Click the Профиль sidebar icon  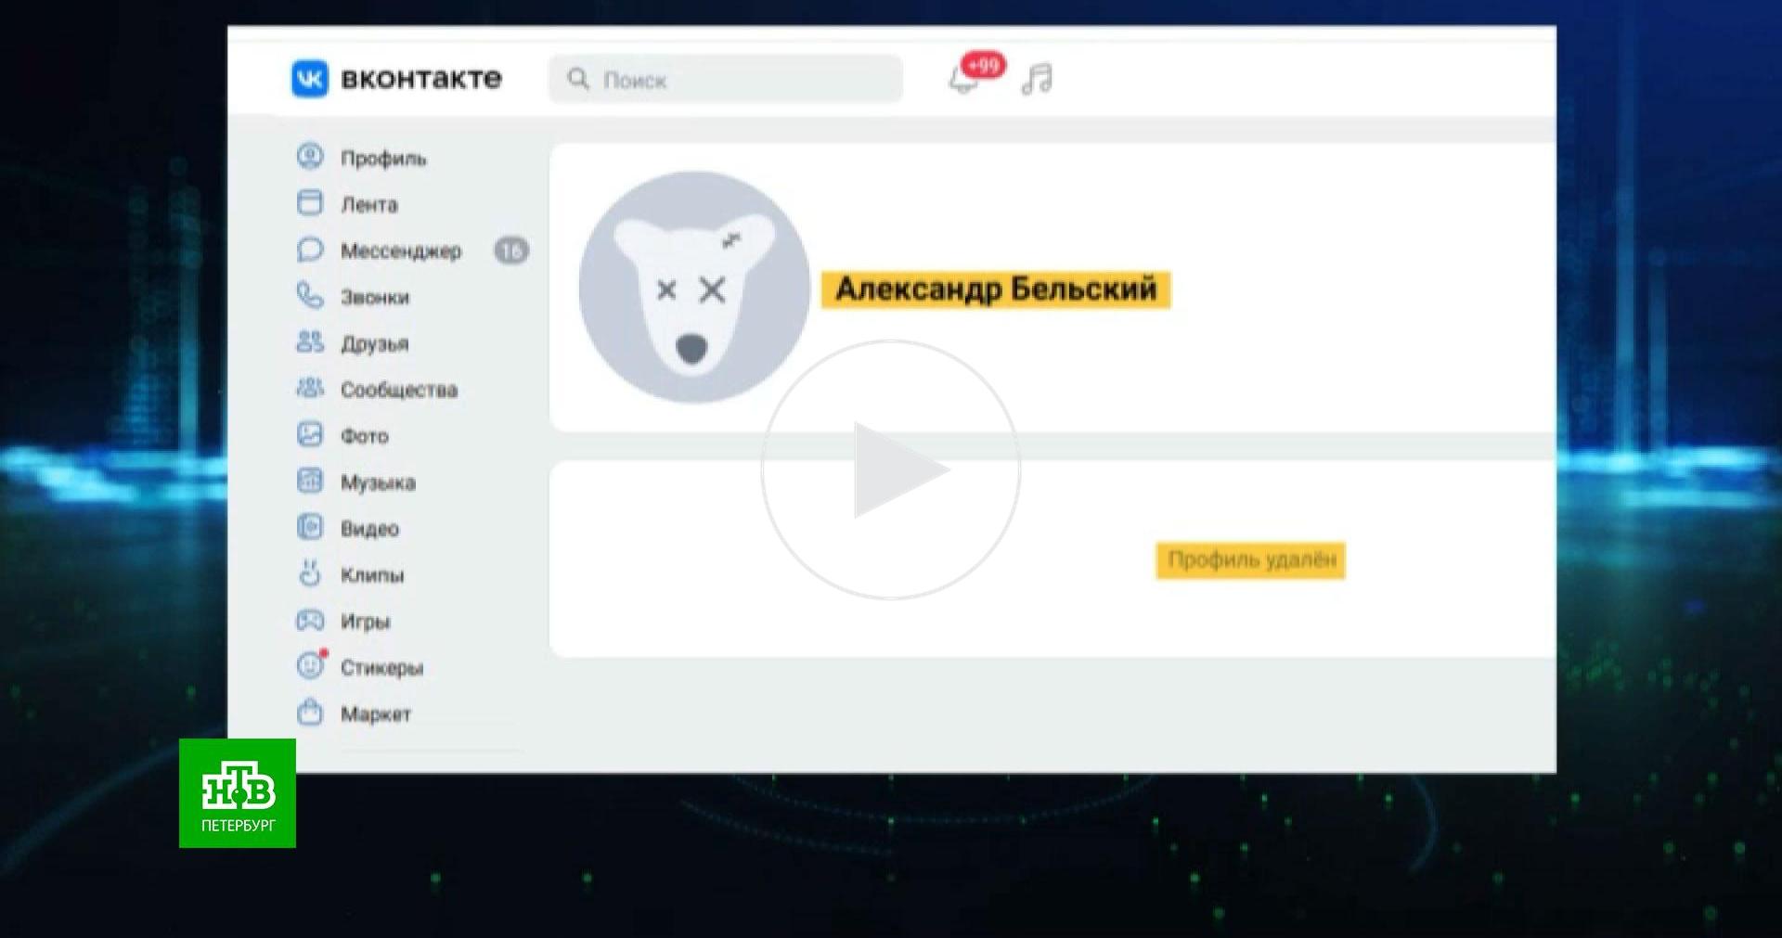pyautogui.click(x=309, y=157)
